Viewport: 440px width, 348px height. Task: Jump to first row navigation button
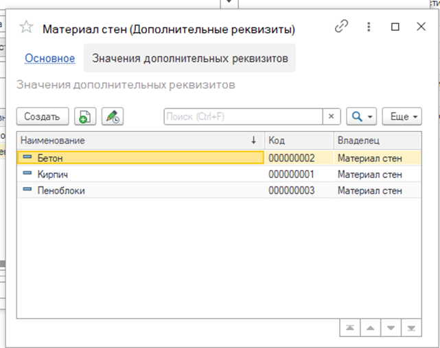coord(350,327)
